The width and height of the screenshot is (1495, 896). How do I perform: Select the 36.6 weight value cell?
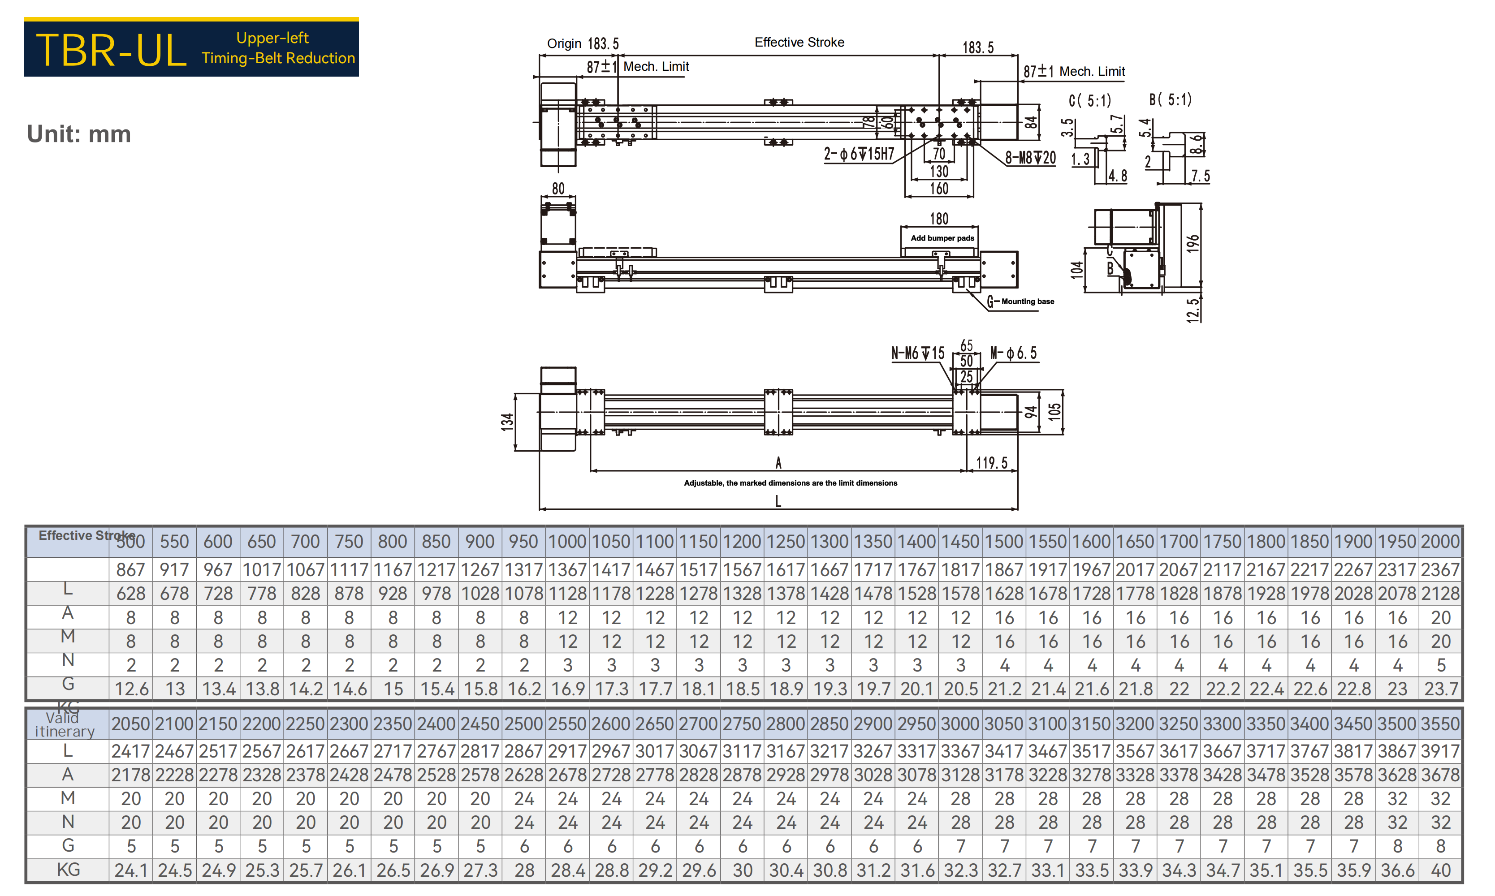pos(1396,870)
